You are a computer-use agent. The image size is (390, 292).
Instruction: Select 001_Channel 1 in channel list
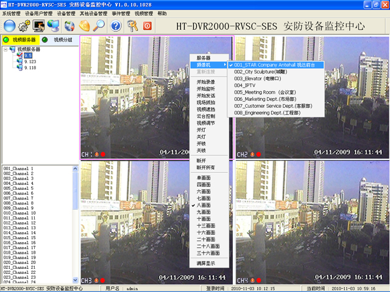[18, 169]
